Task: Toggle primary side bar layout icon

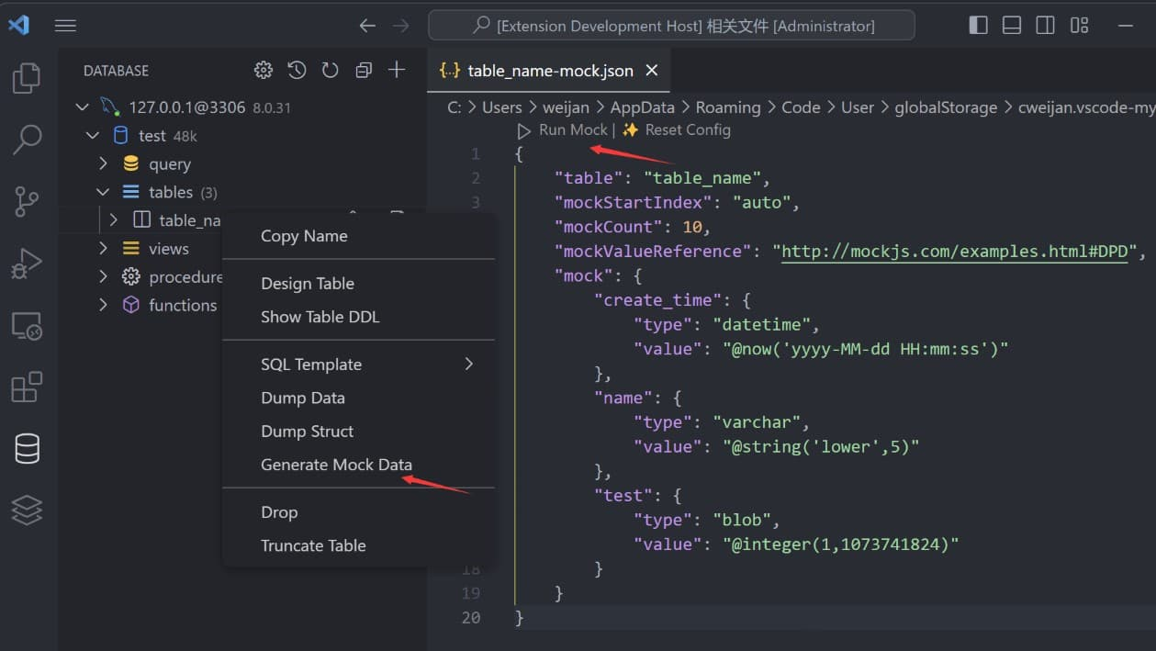Action: [979, 26]
